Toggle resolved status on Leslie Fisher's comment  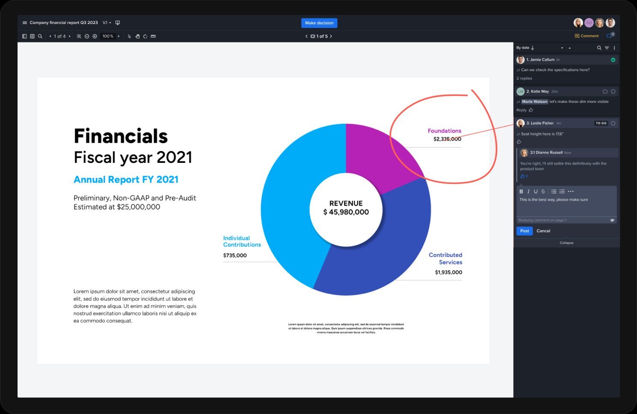point(613,123)
